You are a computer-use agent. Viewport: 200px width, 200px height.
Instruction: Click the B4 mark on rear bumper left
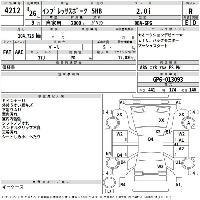point(123,185)
